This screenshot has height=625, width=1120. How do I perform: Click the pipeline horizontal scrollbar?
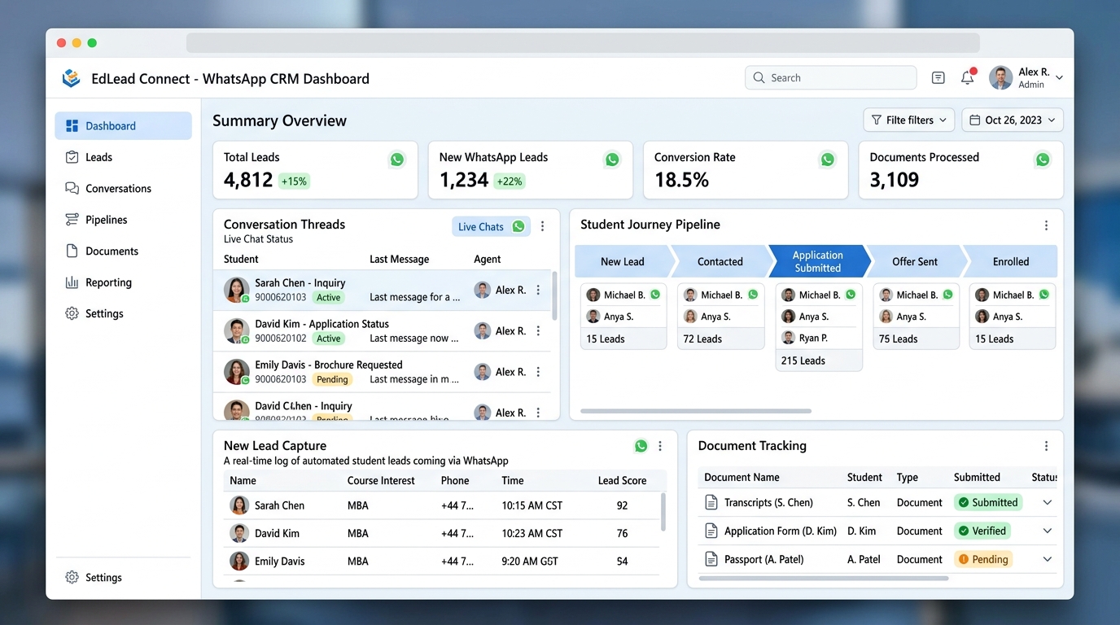coord(696,411)
